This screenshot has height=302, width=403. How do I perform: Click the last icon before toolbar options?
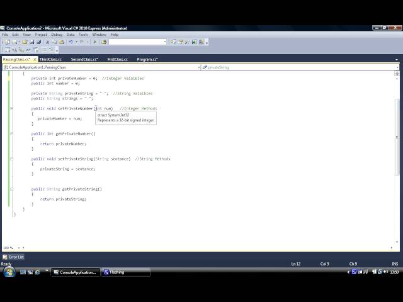(x=201, y=42)
